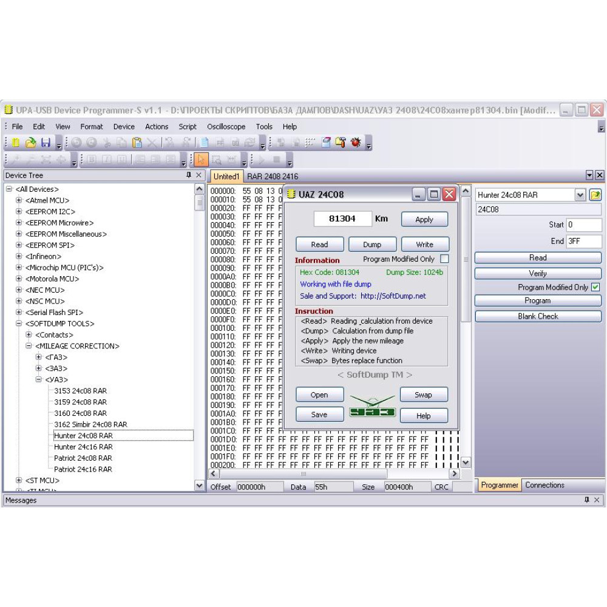This screenshot has height=607, width=607.
Task: Click the Save floppy disk icon
Action: coord(46,143)
